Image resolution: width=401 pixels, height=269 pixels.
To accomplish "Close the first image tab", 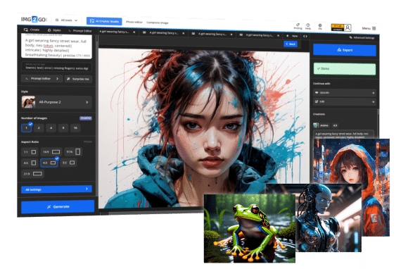I will pos(134,32).
